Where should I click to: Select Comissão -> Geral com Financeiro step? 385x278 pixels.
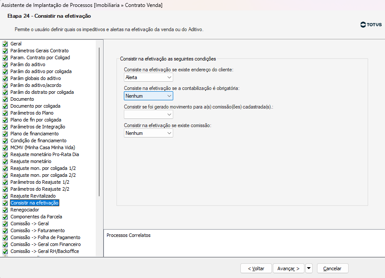click(45, 244)
